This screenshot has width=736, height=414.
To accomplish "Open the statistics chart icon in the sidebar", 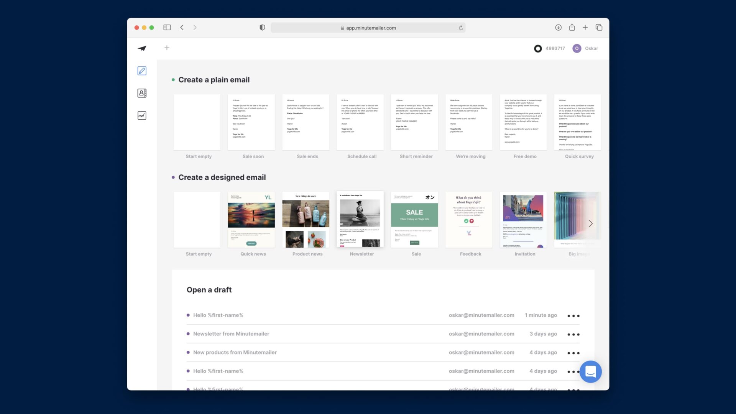I will pyautogui.click(x=142, y=115).
